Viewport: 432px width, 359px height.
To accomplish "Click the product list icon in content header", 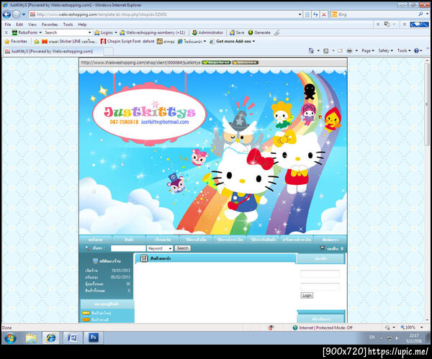I will pyautogui.click(x=144, y=258).
